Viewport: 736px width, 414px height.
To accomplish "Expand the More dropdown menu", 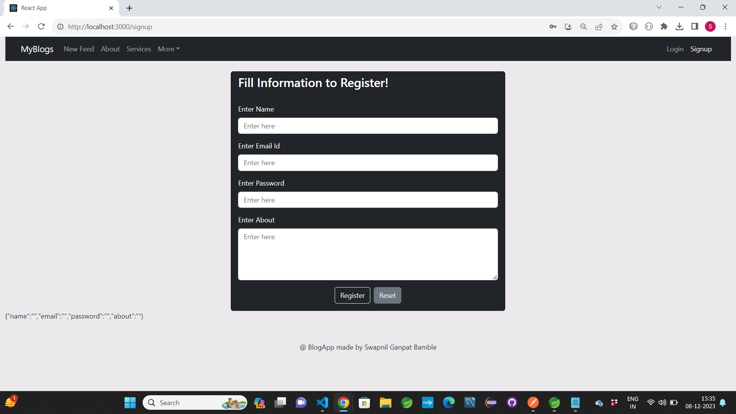I will tap(169, 49).
